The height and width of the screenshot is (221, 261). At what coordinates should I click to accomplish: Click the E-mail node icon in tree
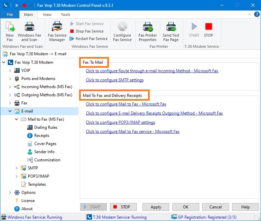pos(17,111)
